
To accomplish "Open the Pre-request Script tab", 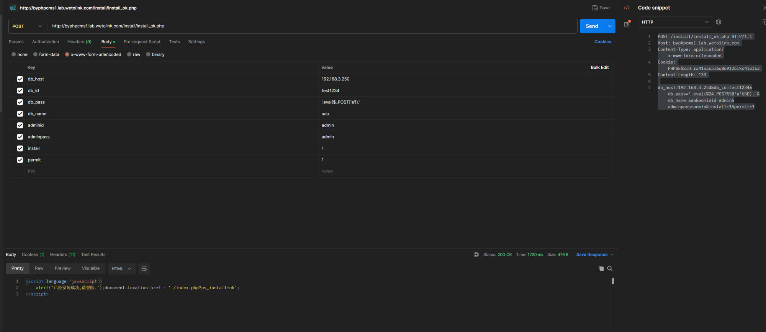I will pyautogui.click(x=142, y=42).
